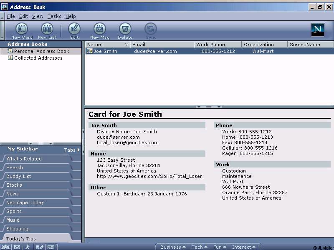
Task: Expand the Interact menu in taskbar
Action: (x=244, y=247)
